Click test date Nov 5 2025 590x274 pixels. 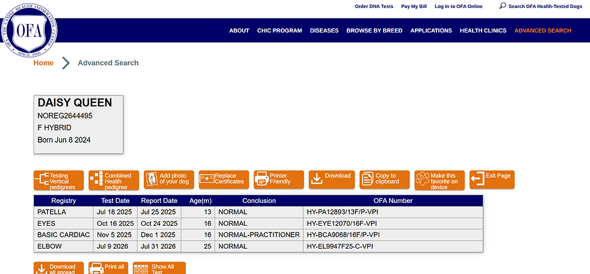[x=114, y=235]
